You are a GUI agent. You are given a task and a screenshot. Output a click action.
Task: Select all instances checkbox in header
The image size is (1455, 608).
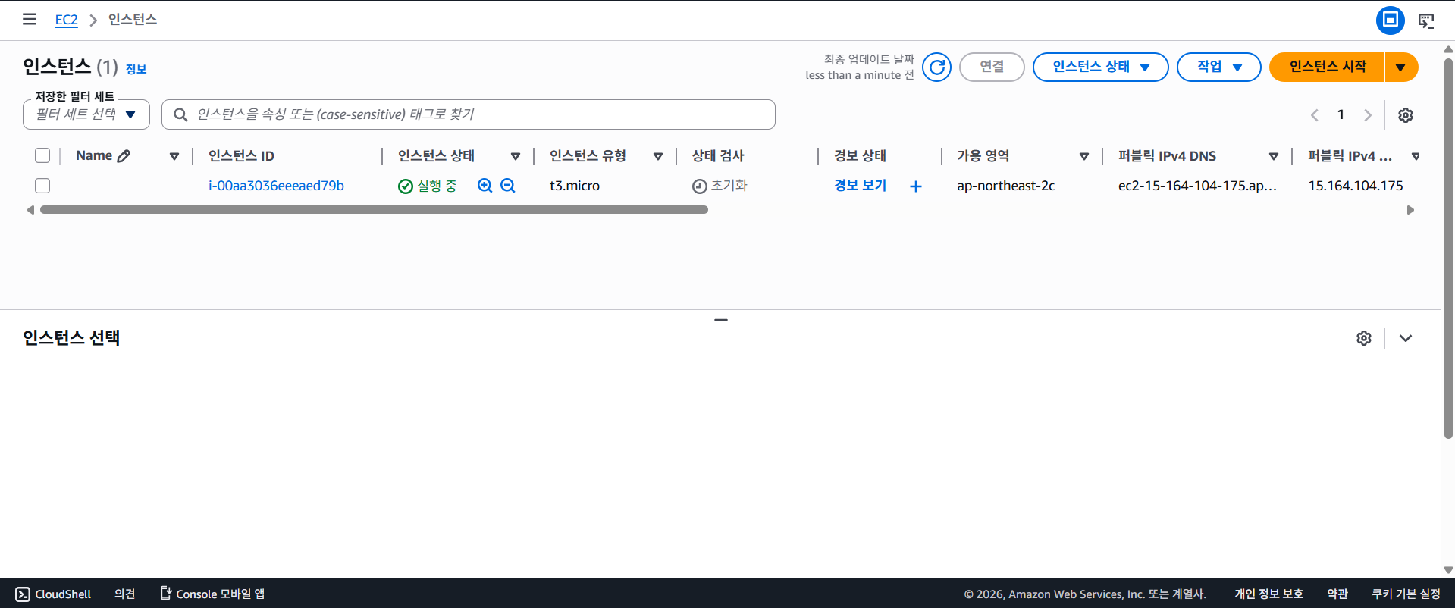[x=42, y=155]
